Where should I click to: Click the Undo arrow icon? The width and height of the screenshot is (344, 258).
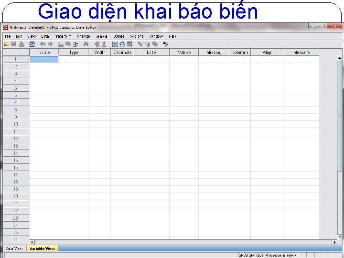point(43,44)
